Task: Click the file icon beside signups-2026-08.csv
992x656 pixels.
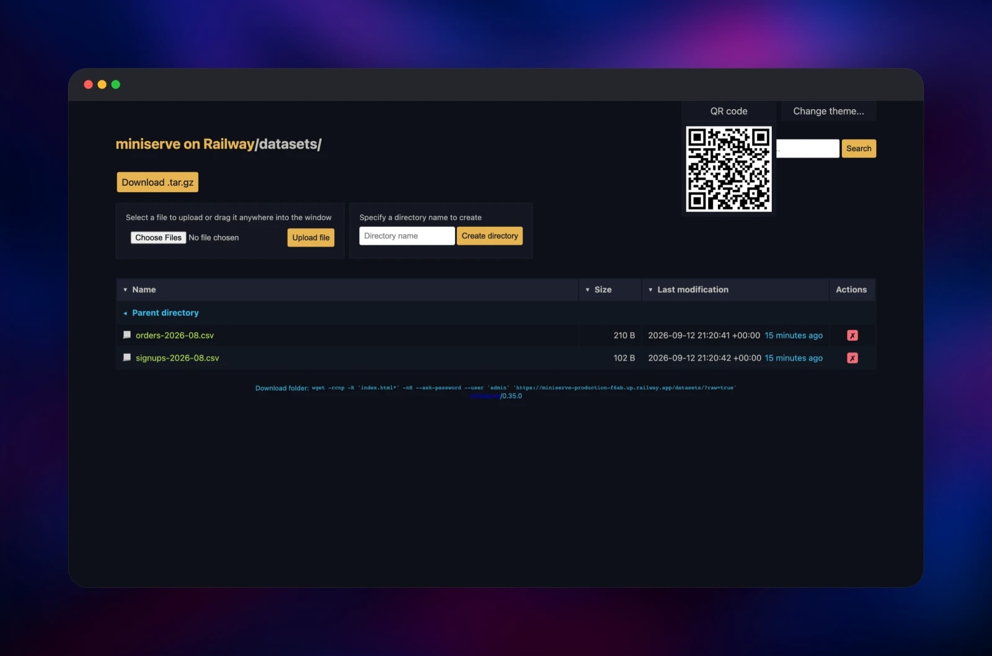Action: pos(127,357)
